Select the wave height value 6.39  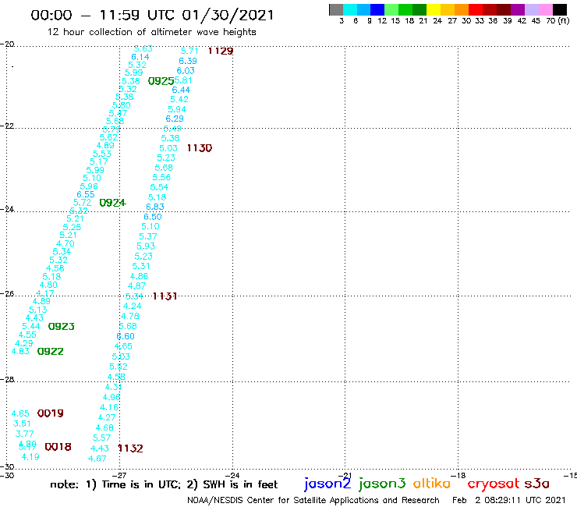pos(188,61)
